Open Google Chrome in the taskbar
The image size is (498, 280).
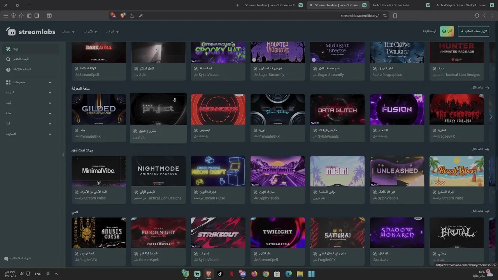click(x=266, y=274)
